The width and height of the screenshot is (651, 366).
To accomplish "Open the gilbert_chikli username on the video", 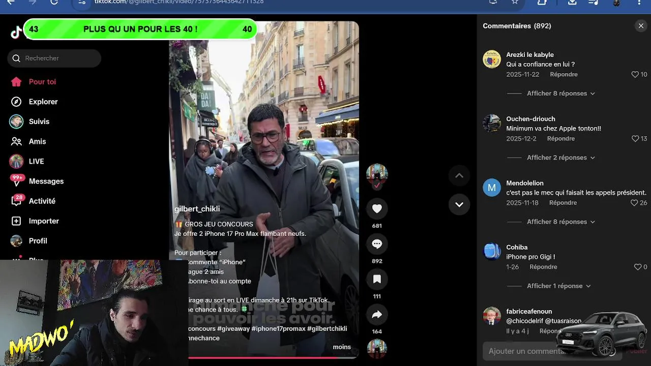I will tap(197, 209).
